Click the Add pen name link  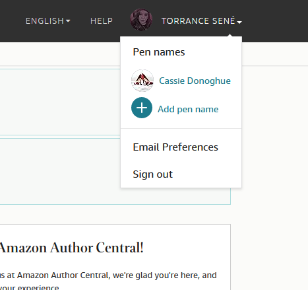pyautogui.click(x=188, y=109)
